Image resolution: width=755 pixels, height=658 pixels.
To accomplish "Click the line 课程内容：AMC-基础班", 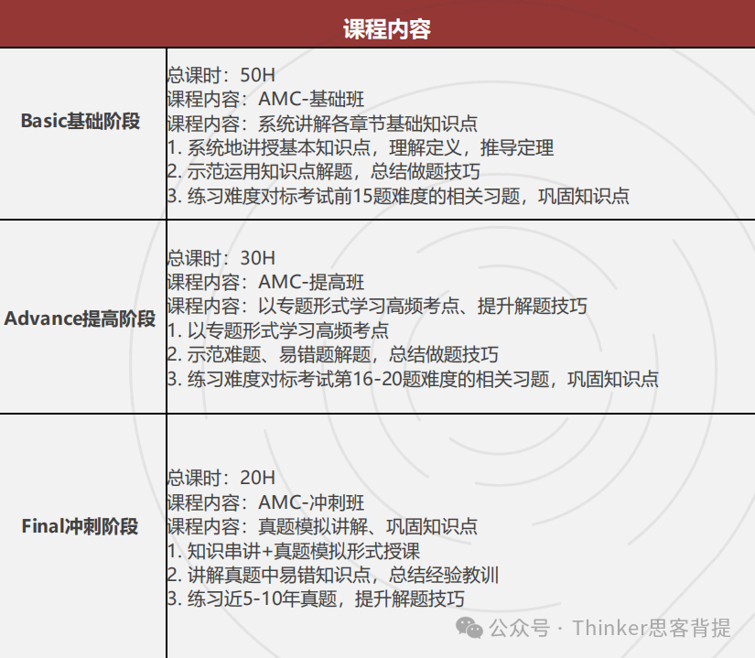I will [265, 99].
